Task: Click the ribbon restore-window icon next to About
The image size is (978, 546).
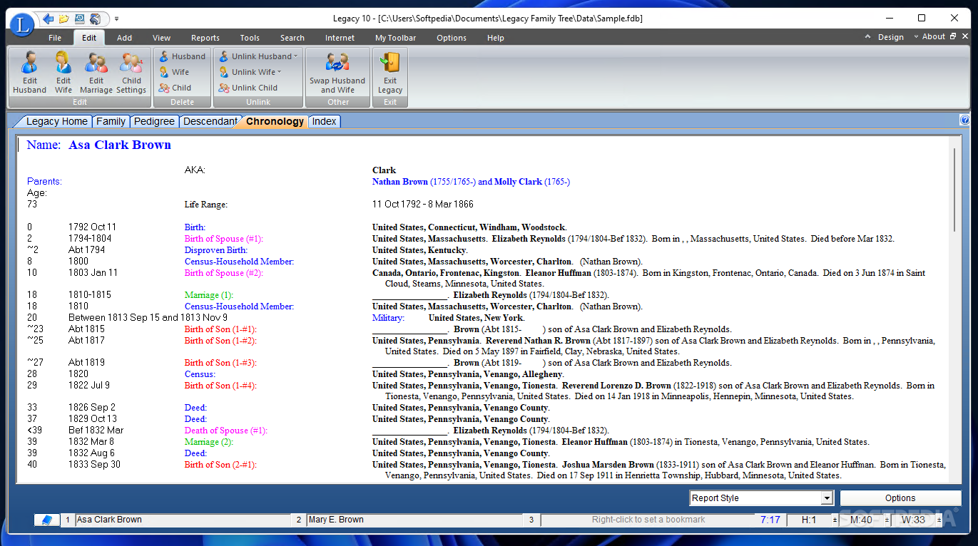Action: [x=953, y=36]
